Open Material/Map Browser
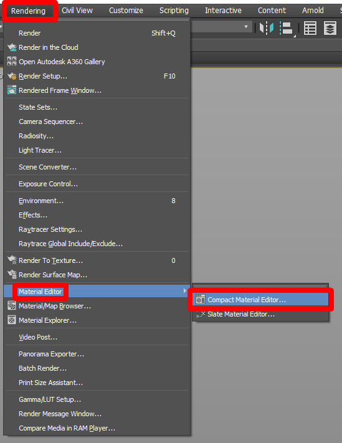Viewport: 342px width, 443px height. [97, 307]
